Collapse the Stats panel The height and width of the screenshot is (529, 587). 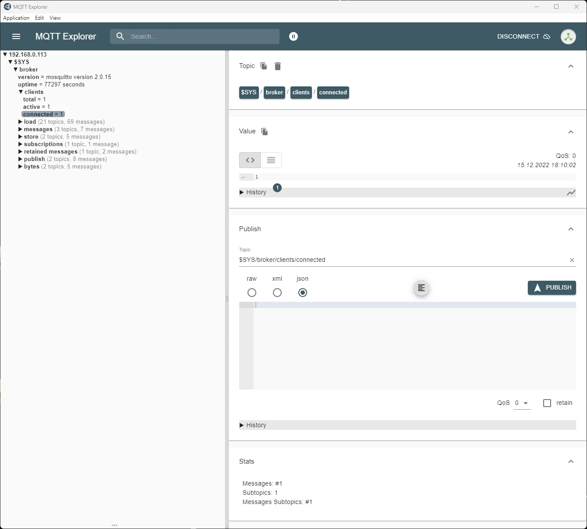coord(571,461)
